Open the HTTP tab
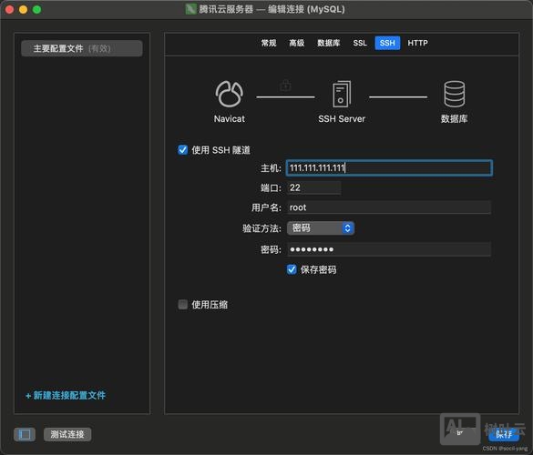 coord(417,43)
